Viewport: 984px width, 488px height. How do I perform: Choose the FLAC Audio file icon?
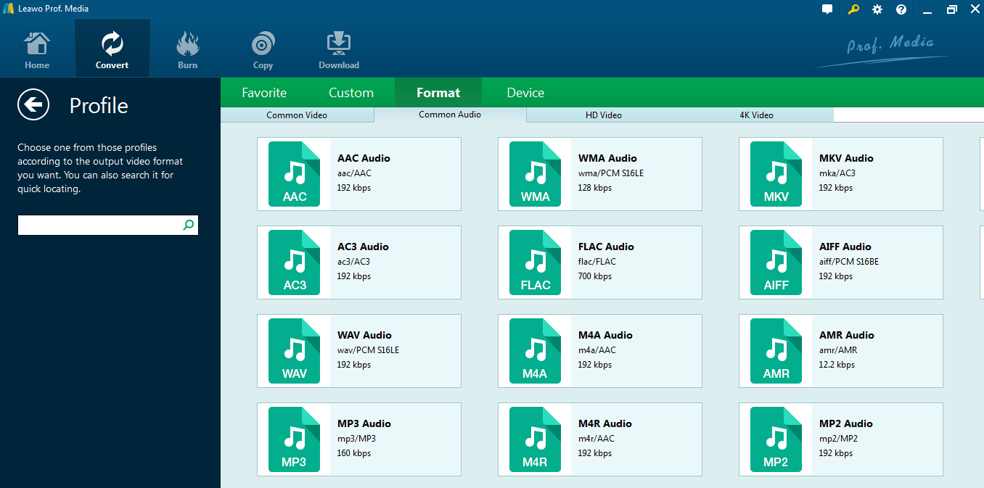(x=535, y=262)
